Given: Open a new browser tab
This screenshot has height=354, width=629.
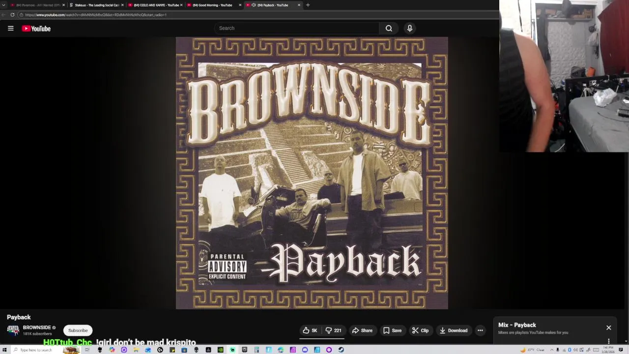Looking at the screenshot, I should [x=308, y=5].
